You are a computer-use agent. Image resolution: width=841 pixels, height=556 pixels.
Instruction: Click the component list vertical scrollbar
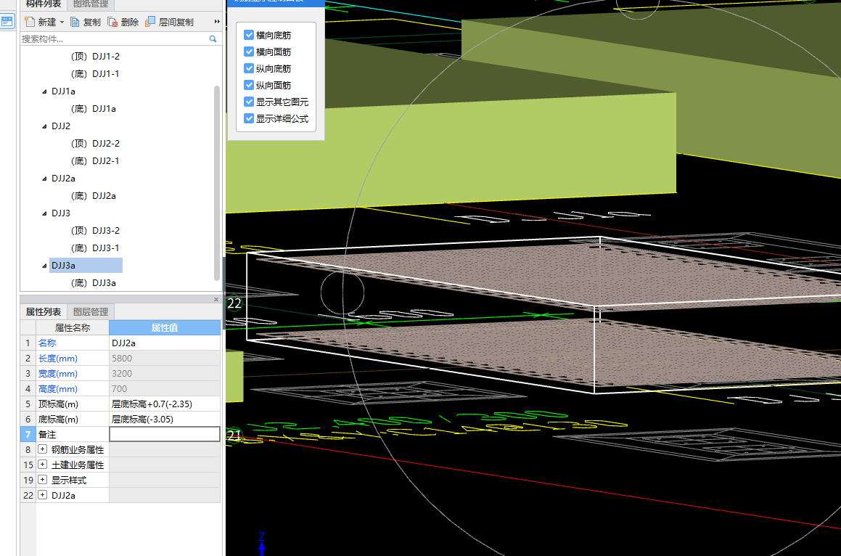tap(217, 182)
